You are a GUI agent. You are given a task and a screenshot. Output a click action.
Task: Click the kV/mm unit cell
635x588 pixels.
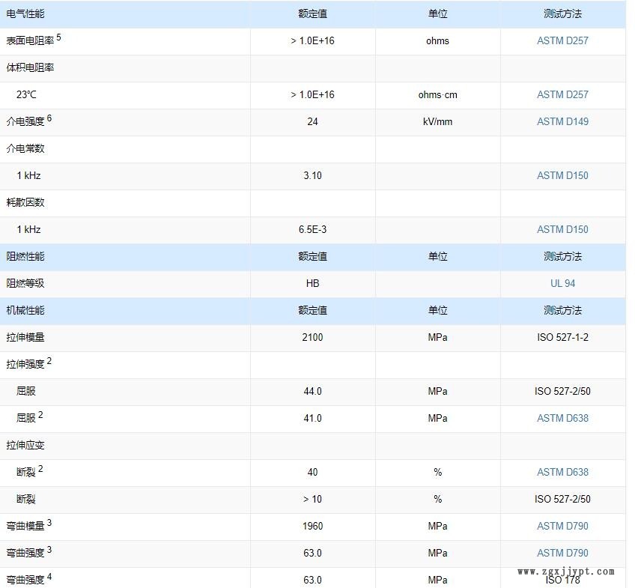(x=437, y=121)
